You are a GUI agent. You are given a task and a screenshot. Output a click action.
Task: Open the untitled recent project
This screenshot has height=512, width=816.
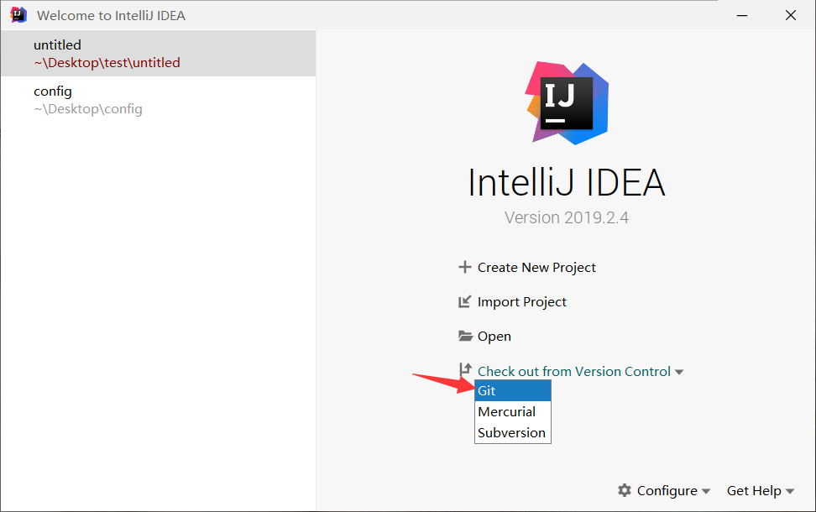[x=158, y=53]
